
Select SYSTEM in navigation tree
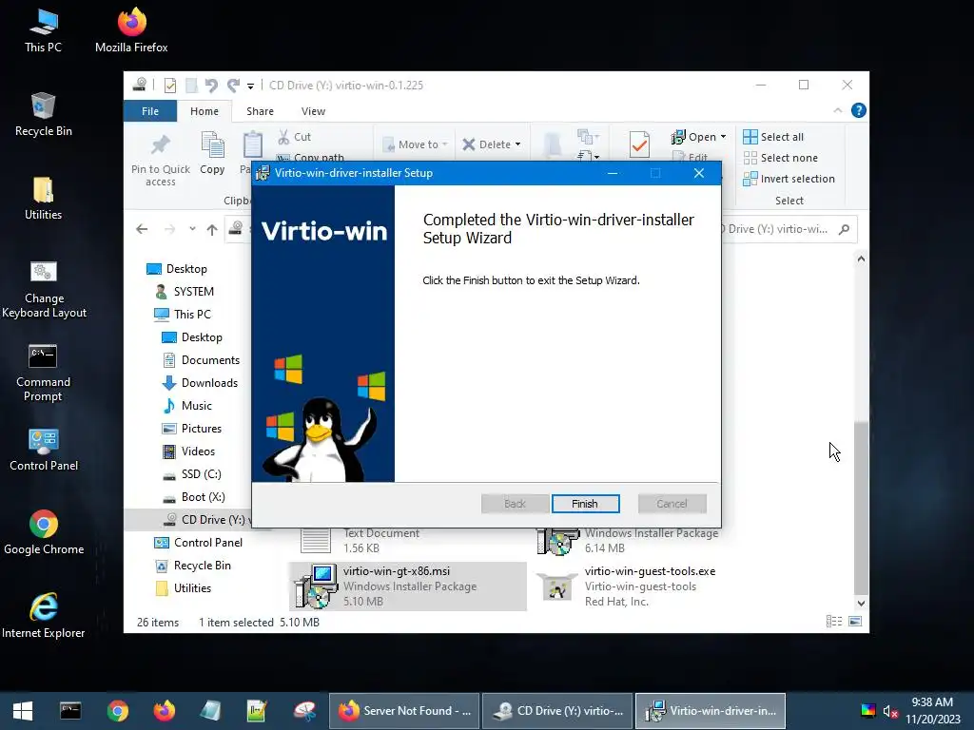(184, 292)
